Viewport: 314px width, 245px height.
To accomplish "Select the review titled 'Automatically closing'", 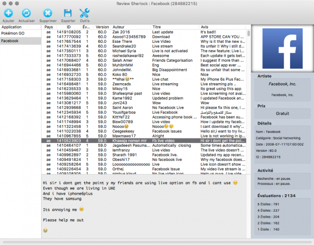I will [x=144, y=145].
